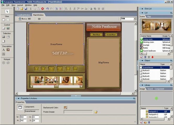Move scene up with gray up arrow
This screenshot has height=125, width=174.
pyautogui.click(x=149, y=57)
